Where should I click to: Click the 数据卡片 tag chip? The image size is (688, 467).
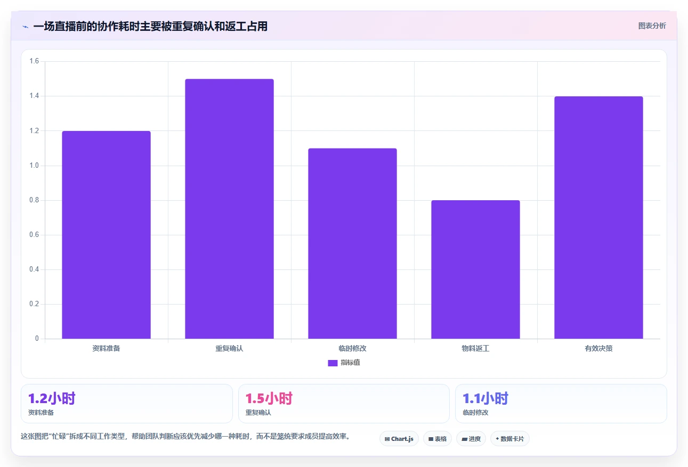pos(510,439)
